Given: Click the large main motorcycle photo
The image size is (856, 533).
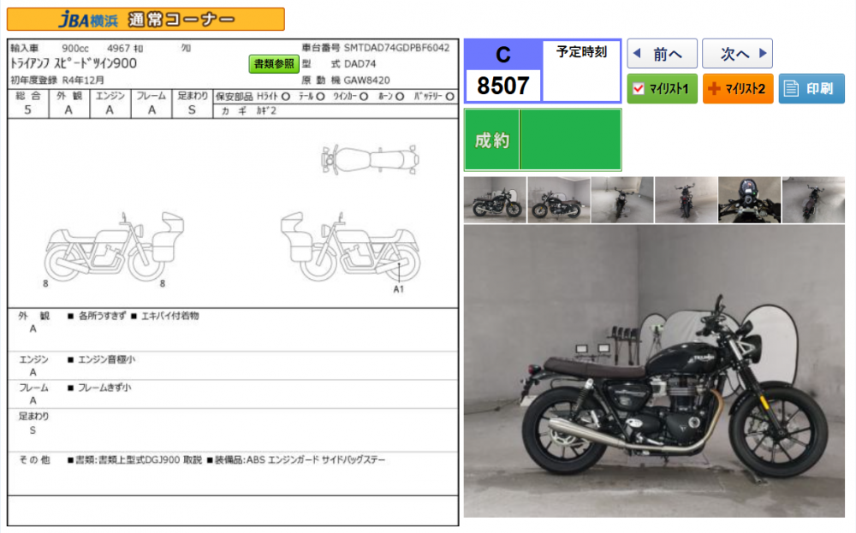Looking at the screenshot, I should pyautogui.click(x=654, y=372).
